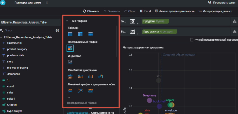This screenshot has width=238, height=114.
Task: Click the Обновить button
Action: pos(91,11)
